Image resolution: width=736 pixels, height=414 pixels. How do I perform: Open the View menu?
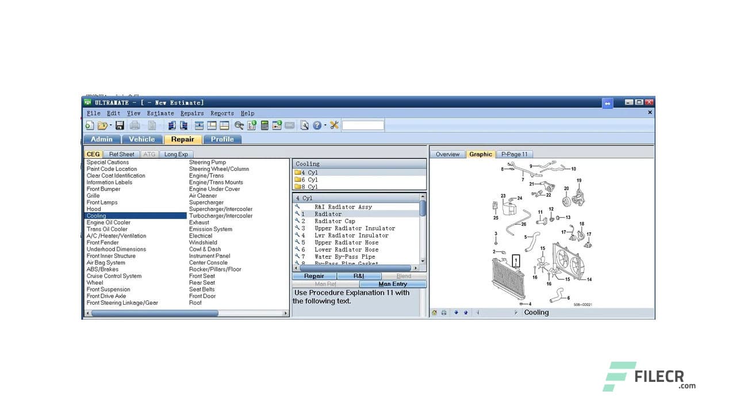tap(133, 113)
